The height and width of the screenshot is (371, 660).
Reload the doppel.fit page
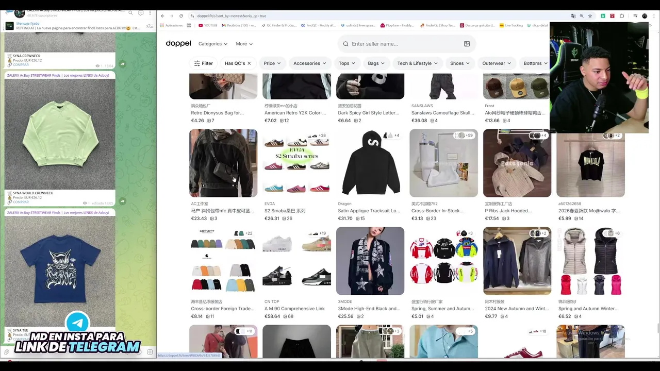point(181,16)
